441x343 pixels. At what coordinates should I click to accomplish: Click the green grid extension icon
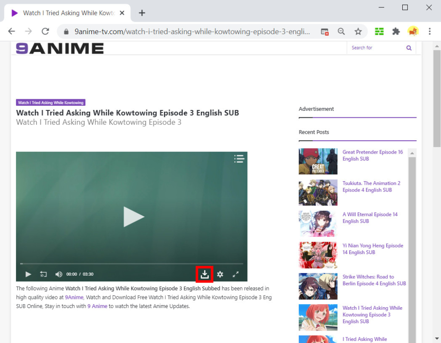(x=379, y=31)
